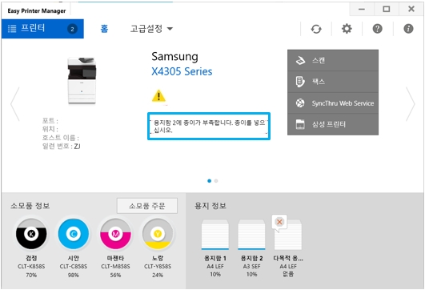Click the scan icon in quick menu
425x290 pixels.
coord(300,60)
